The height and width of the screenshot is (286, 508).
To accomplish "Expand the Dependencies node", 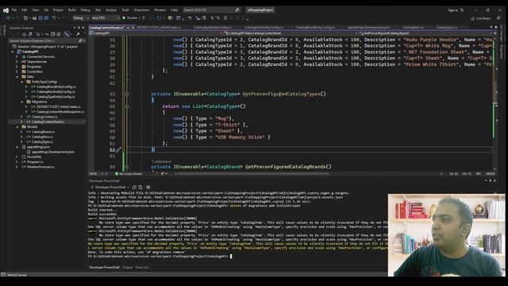I will click(17, 62).
